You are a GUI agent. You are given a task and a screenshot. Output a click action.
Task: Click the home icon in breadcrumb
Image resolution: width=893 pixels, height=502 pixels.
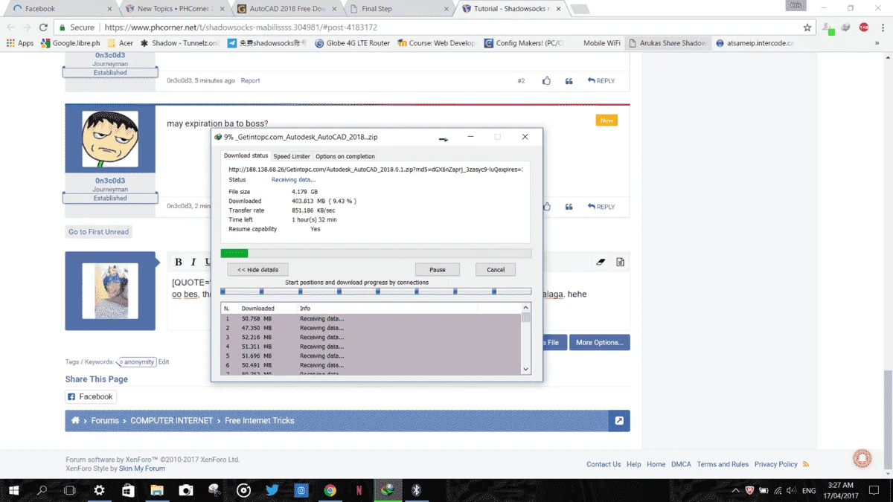click(75, 420)
